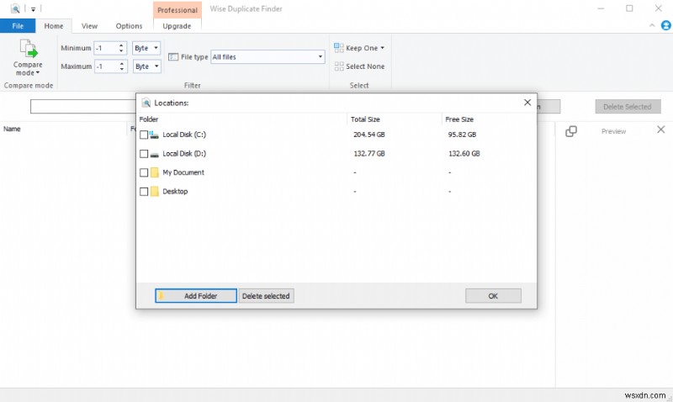The height and width of the screenshot is (402, 673).
Task: Open the quick access toolbar customize arrow
Action: tap(33, 9)
